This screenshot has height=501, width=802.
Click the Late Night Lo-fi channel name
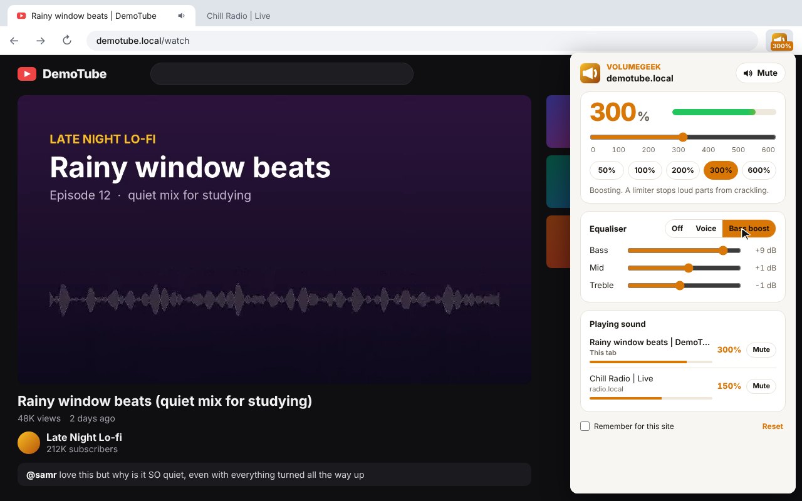point(84,437)
